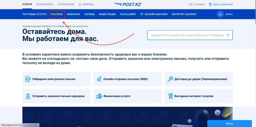Click the user avatar icon beside Войти

[x=220, y=14]
